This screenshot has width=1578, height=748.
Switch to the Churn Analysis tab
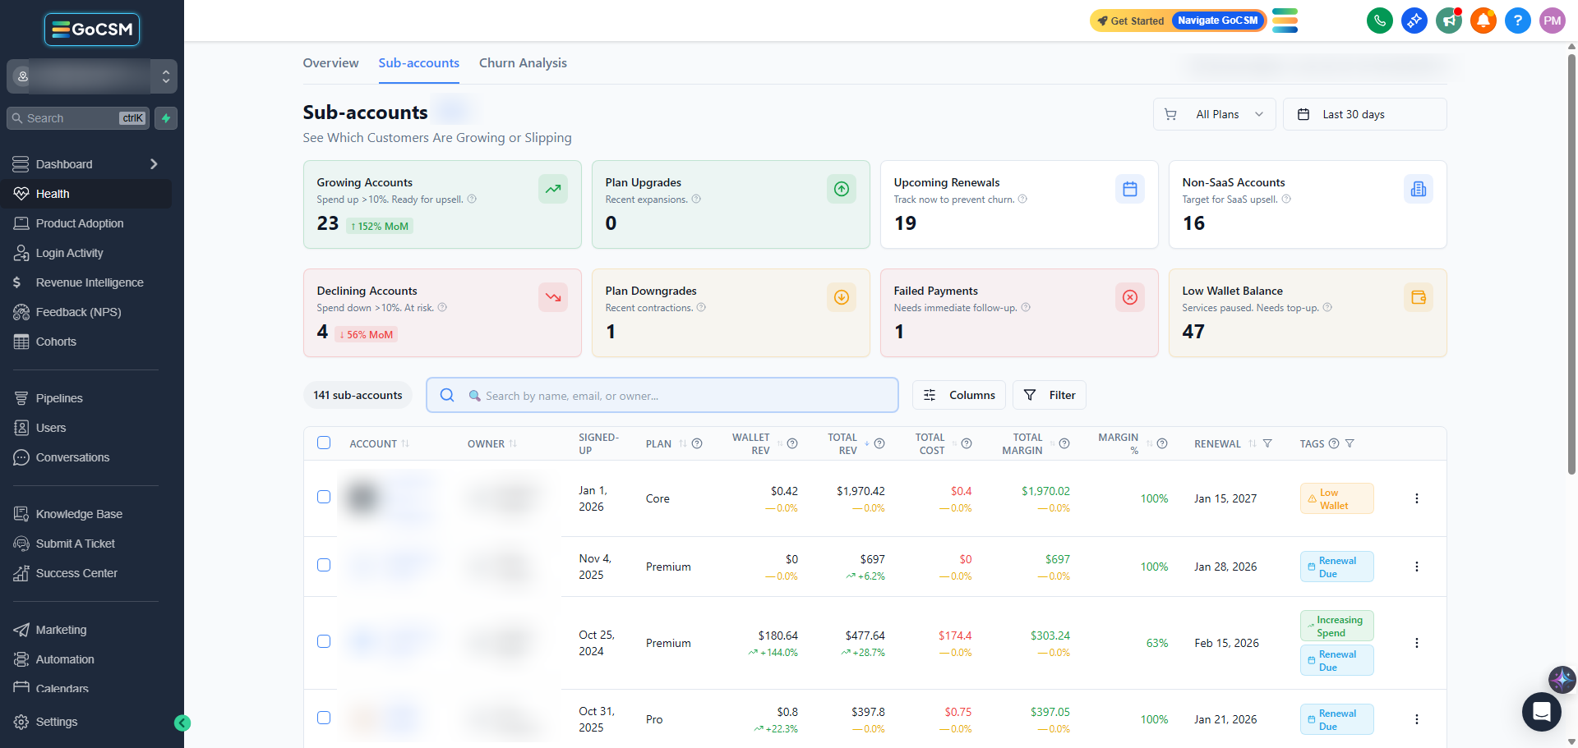coord(523,63)
